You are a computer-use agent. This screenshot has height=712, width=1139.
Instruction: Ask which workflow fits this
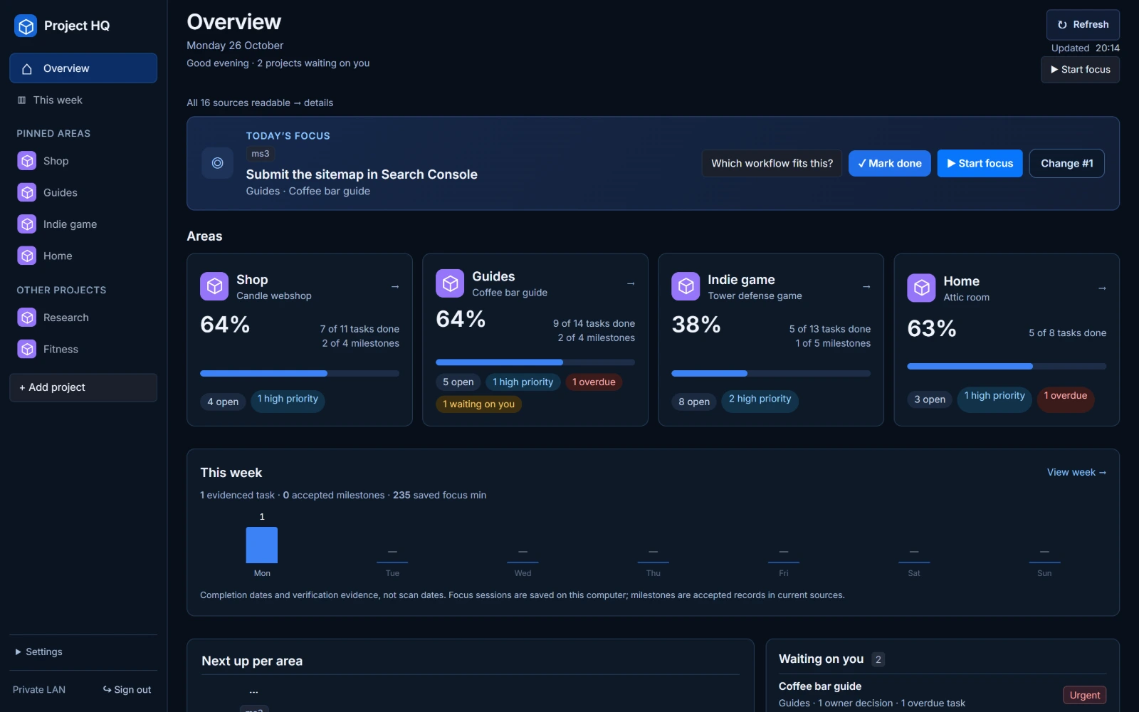[x=772, y=163]
